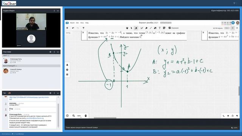Open Chat panel settings gear
Image resolution: width=242 pixels, height=136 pixels.
50,93
